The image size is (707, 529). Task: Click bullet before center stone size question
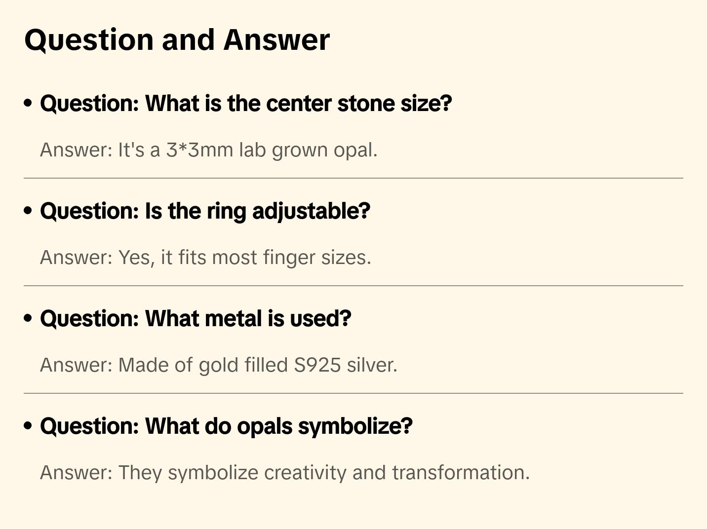coord(28,103)
